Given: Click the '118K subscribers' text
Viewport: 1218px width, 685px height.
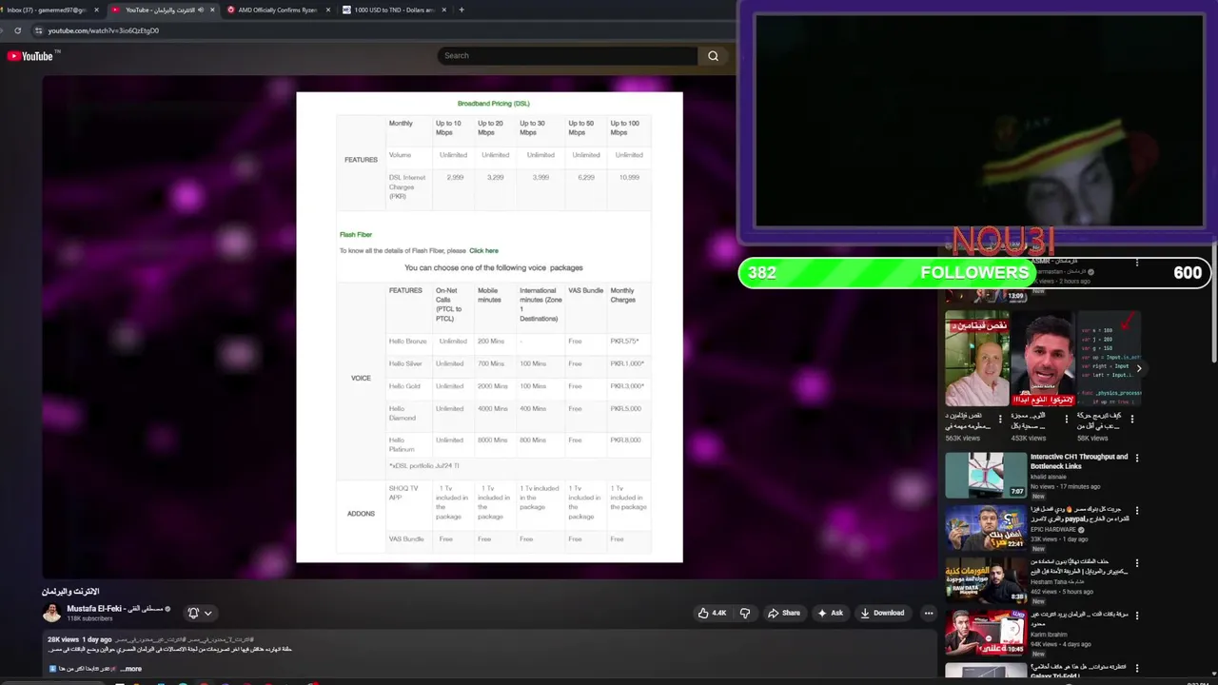Looking at the screenshot, I should click(89, 618).
